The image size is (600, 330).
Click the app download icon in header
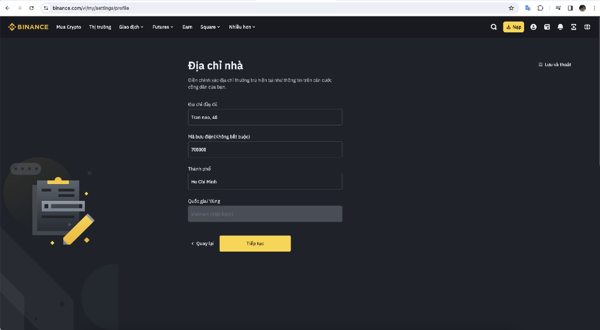point(574,27)
